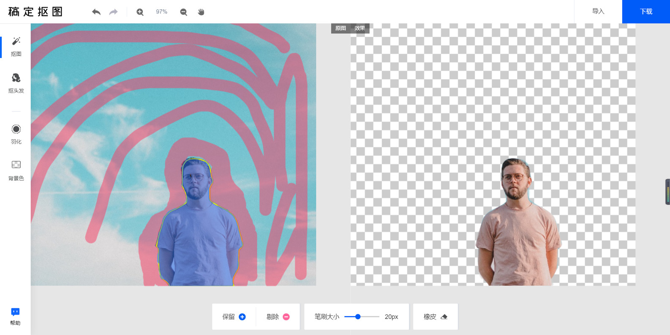Select the 保留 keep brush mode

(x=234, y=317)
